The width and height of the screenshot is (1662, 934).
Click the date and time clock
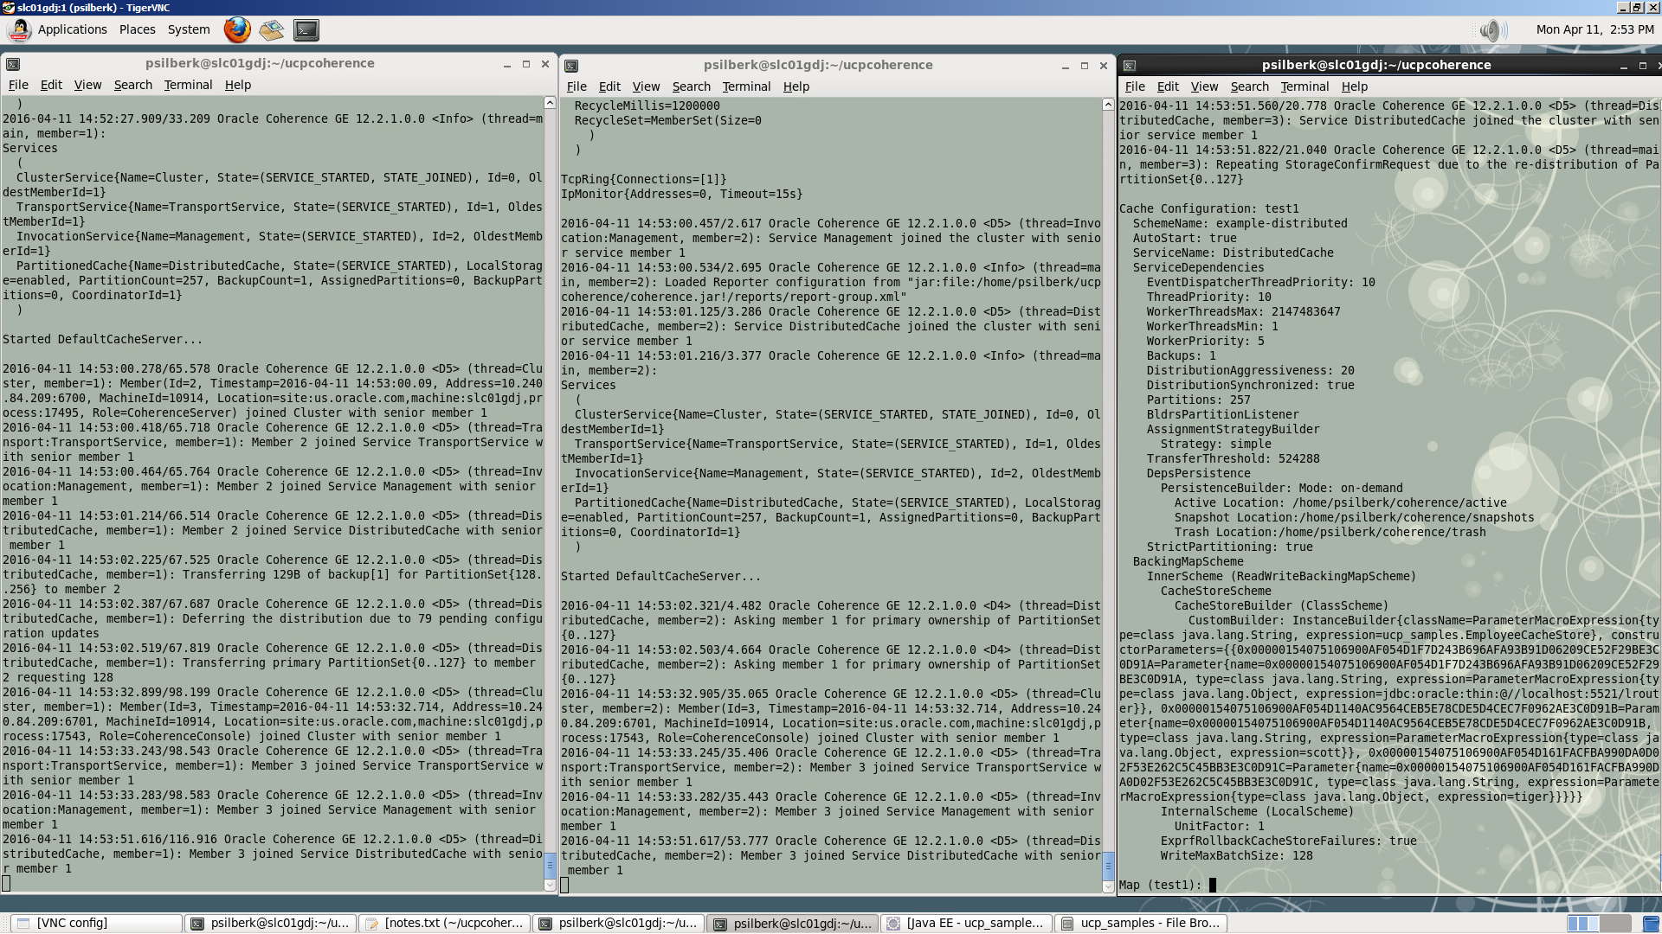click(1594, 29)
